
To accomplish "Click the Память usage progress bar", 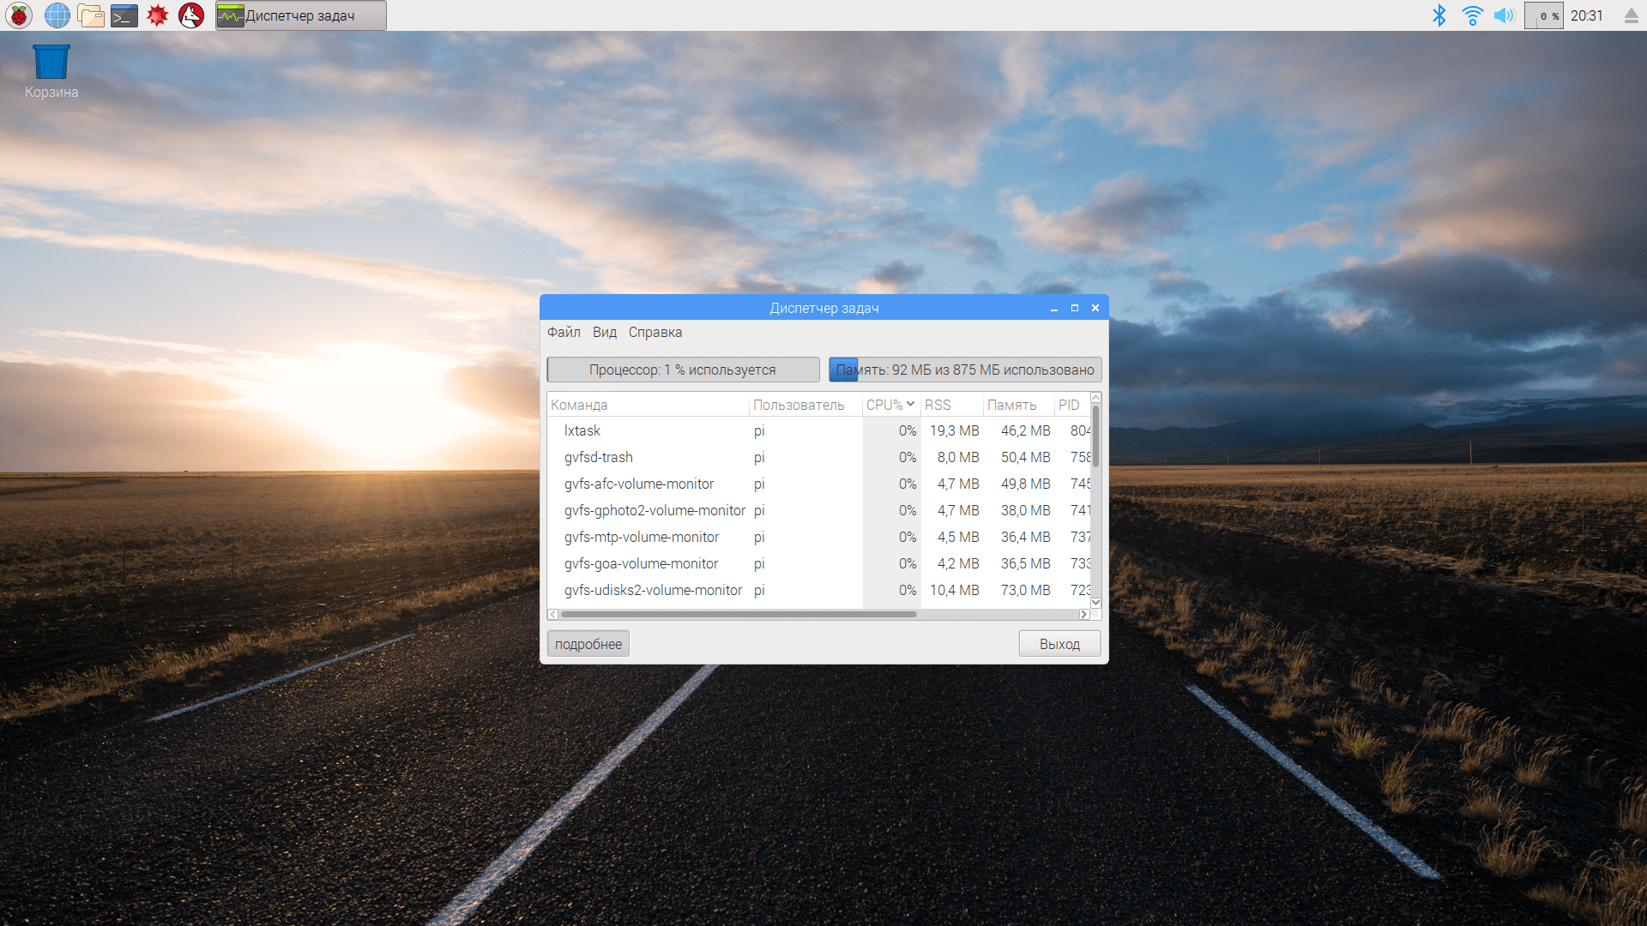I will click(x=964, y=370).
